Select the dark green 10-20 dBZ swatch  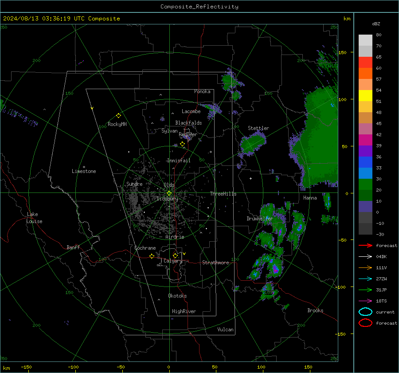tap(365, 196)
